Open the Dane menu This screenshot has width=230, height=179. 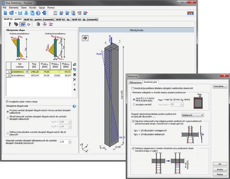tap(24, 8)
